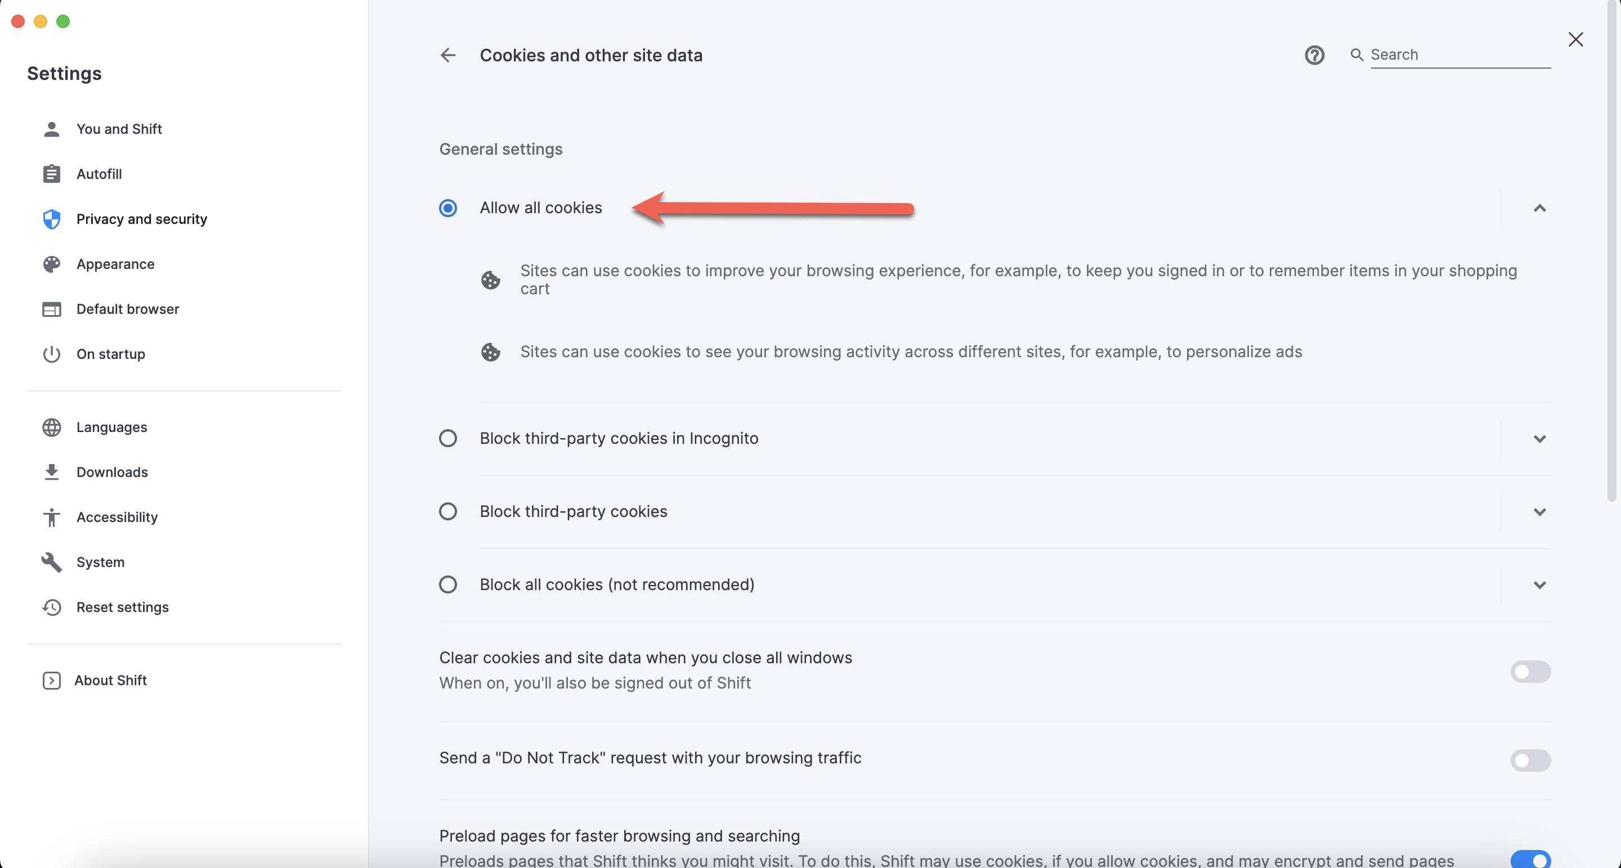Click the "General settings" heading
The image size is (1621, 868).
point(501,149)
